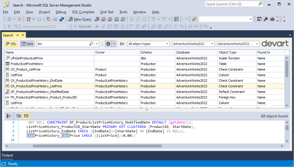Toggle the Data search mode button
294x167 pixels.
tap(27, 44)
